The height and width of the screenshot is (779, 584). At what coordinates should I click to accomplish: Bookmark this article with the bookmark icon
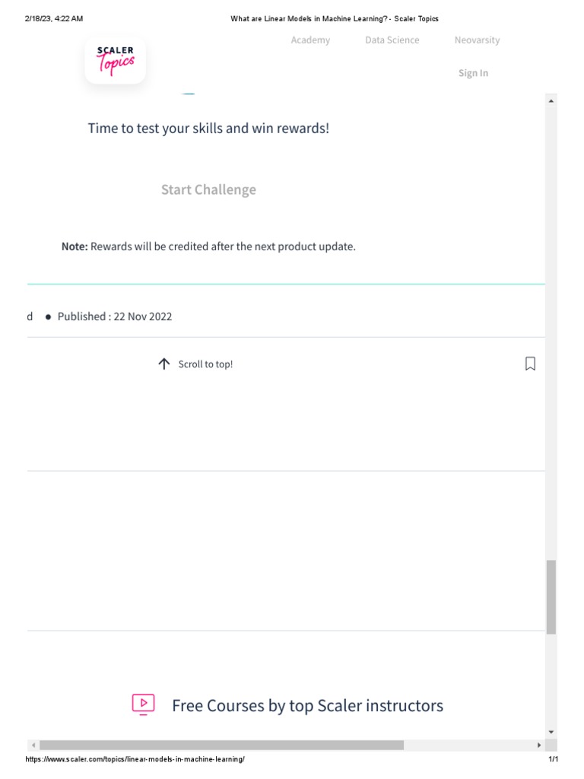tap(530, 364)
